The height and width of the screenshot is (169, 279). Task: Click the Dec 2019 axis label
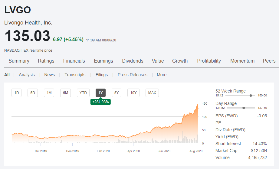pos(73,151)
